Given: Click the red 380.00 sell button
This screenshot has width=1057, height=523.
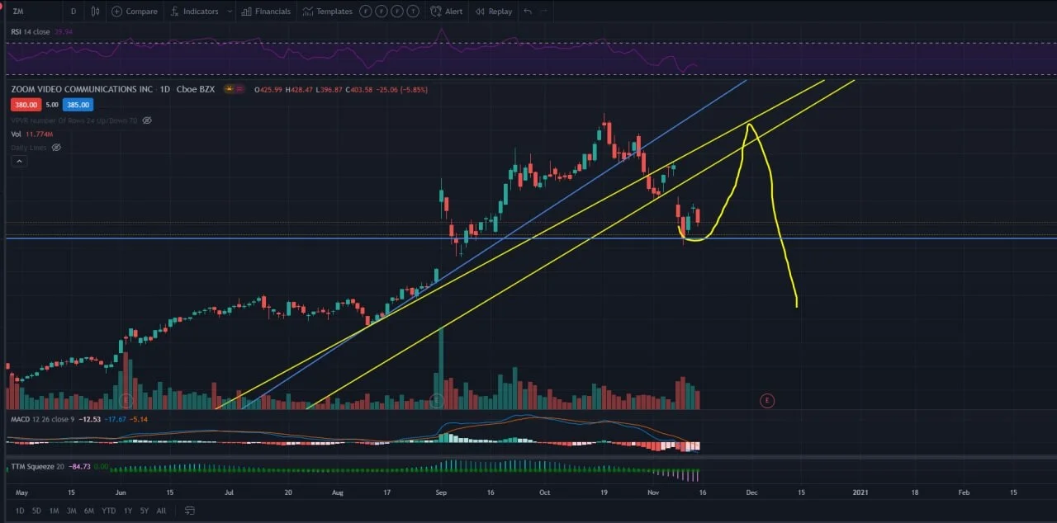Looking at the screenshot, I should click(x=26, y=105).
